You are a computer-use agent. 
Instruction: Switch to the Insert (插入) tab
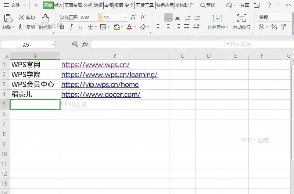tap(58, 5)
